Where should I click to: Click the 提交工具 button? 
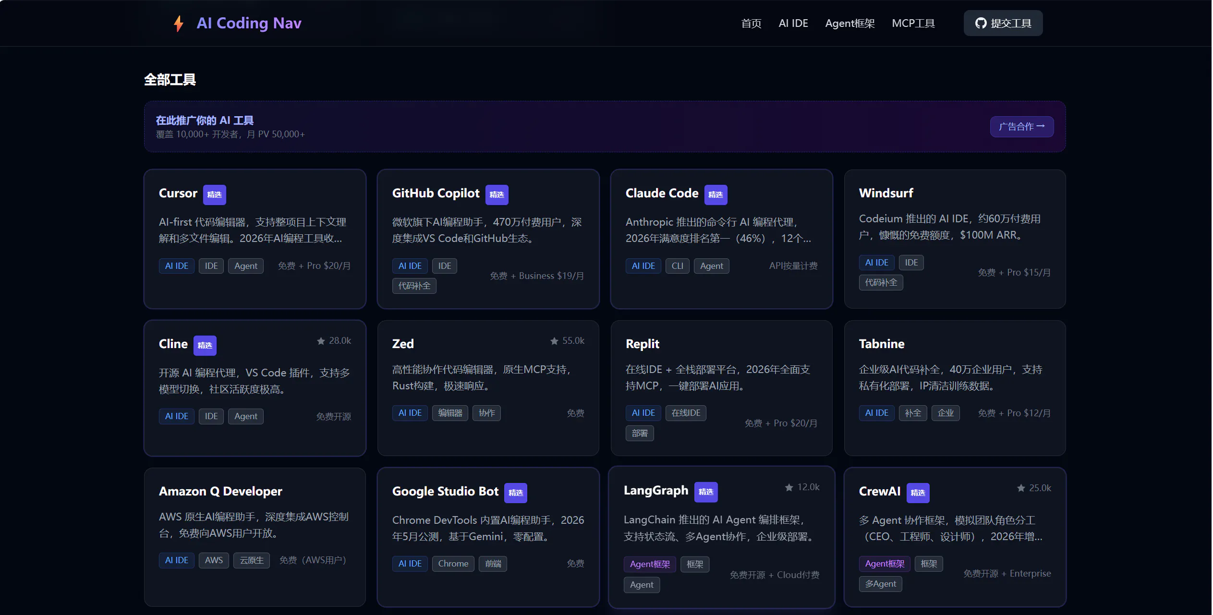[x=1003, y=23]
